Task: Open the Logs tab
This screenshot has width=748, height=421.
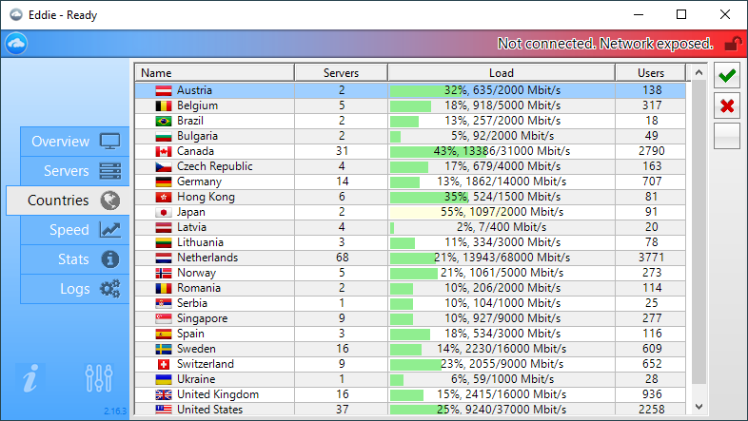Action: click(75, 289)
